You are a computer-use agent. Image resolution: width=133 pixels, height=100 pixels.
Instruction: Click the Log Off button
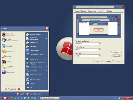click(x=21, y=94)
